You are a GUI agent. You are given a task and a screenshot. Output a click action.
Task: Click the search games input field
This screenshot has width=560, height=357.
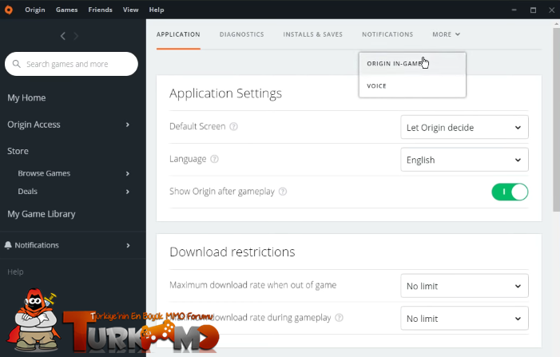click(x=71, y=64)
